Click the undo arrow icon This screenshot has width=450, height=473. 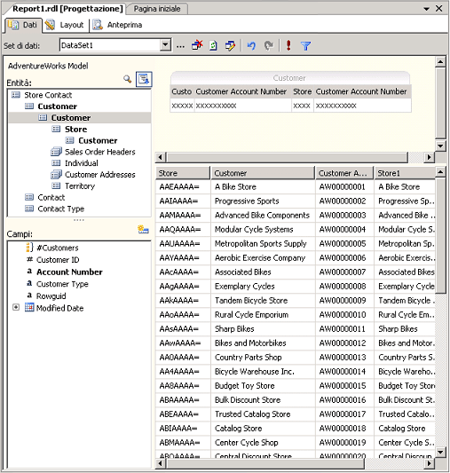pyautogui.click(x=251, y=45)
